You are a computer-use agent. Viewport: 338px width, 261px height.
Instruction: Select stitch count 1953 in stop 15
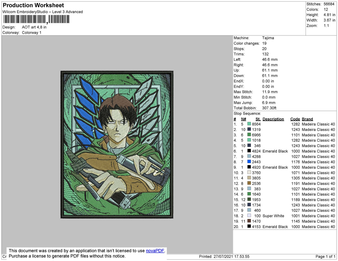coord(256,200)
